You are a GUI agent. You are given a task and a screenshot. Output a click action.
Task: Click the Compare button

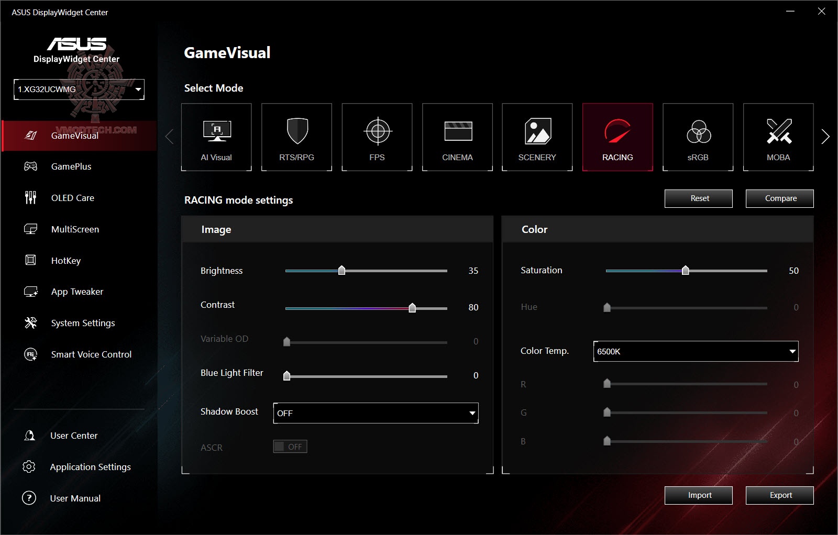(780, 198)
